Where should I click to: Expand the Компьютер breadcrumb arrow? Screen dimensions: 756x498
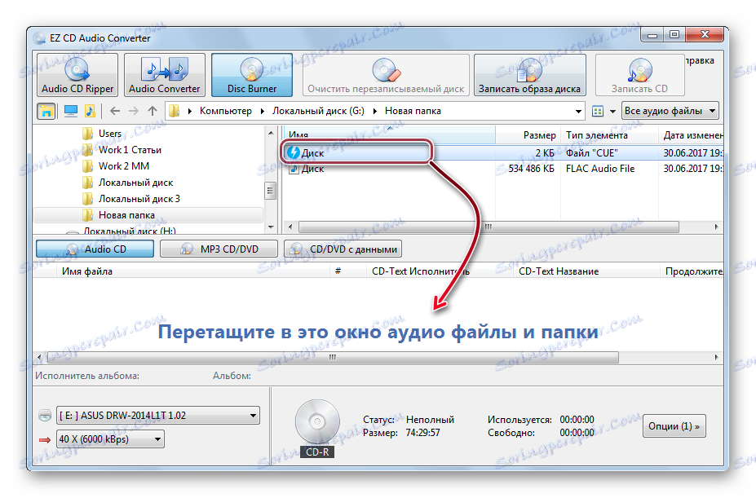point(263,112)
